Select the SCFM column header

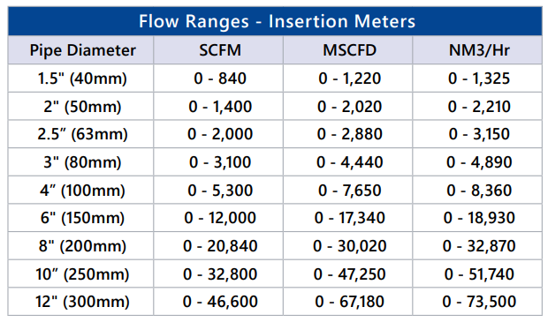pyautogui.click(x=220, y=50)
